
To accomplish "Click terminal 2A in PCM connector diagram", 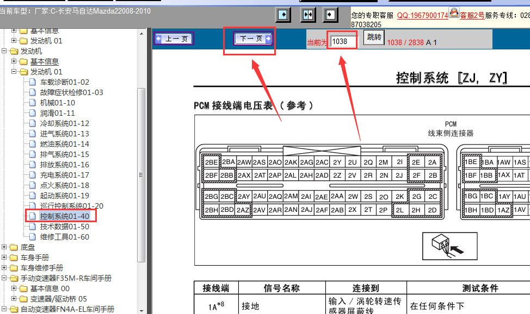I will tap(432, 162).
